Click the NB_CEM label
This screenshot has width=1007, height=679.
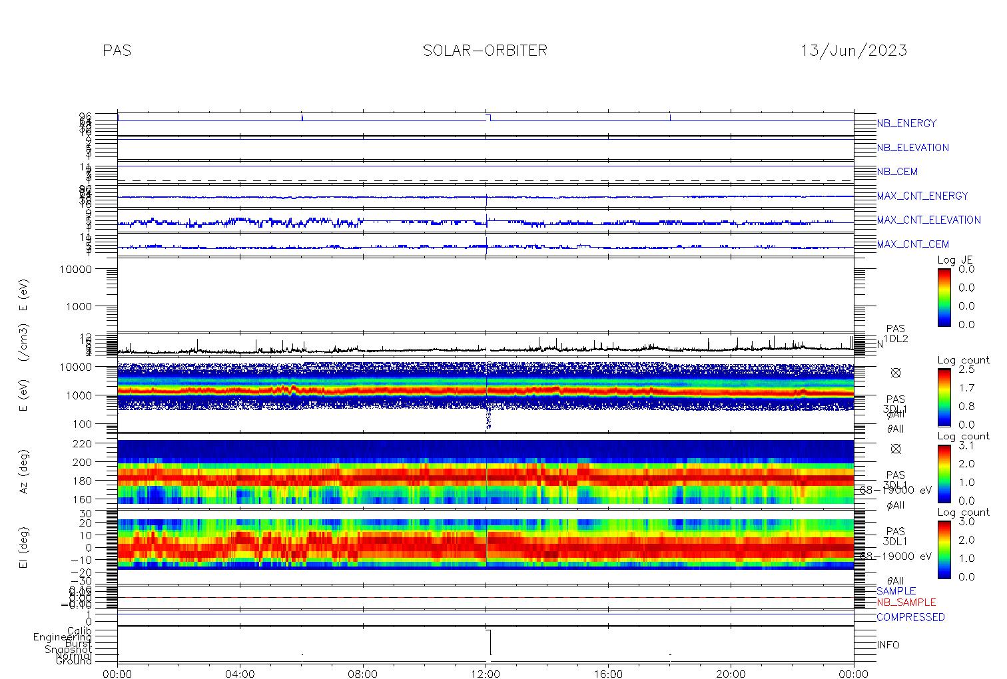[897, 172]
